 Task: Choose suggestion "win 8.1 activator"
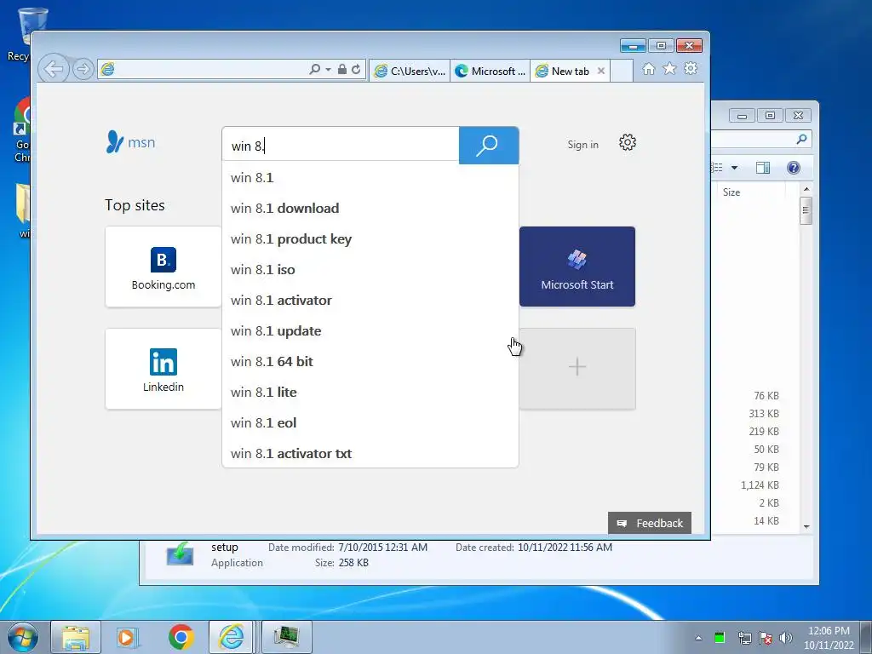coord(370,301)
